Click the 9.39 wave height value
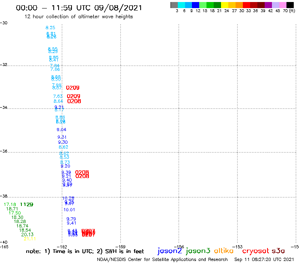 click(66, 172)
